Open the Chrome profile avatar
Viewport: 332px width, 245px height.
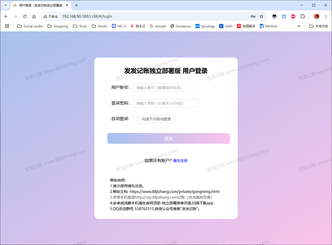(317, 16)
